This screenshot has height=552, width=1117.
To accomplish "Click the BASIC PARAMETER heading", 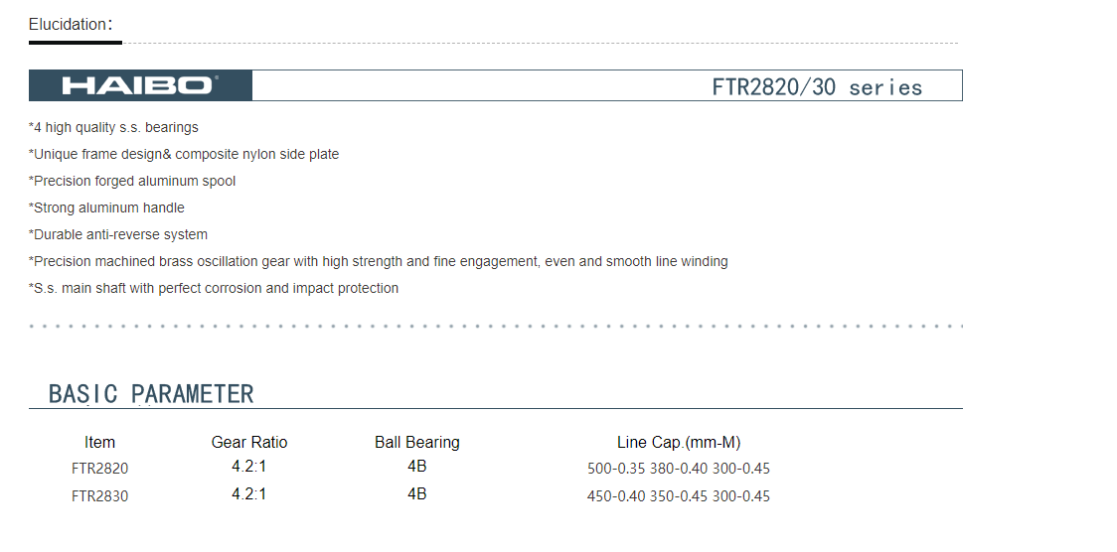I will [x=150, y=393].
